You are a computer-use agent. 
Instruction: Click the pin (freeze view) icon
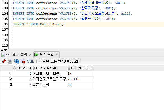point(4,61)
